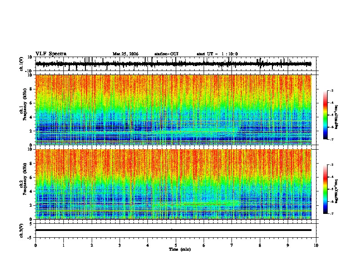Click time axis tick label "5"
356x275 pixels.
coord(176,245)
